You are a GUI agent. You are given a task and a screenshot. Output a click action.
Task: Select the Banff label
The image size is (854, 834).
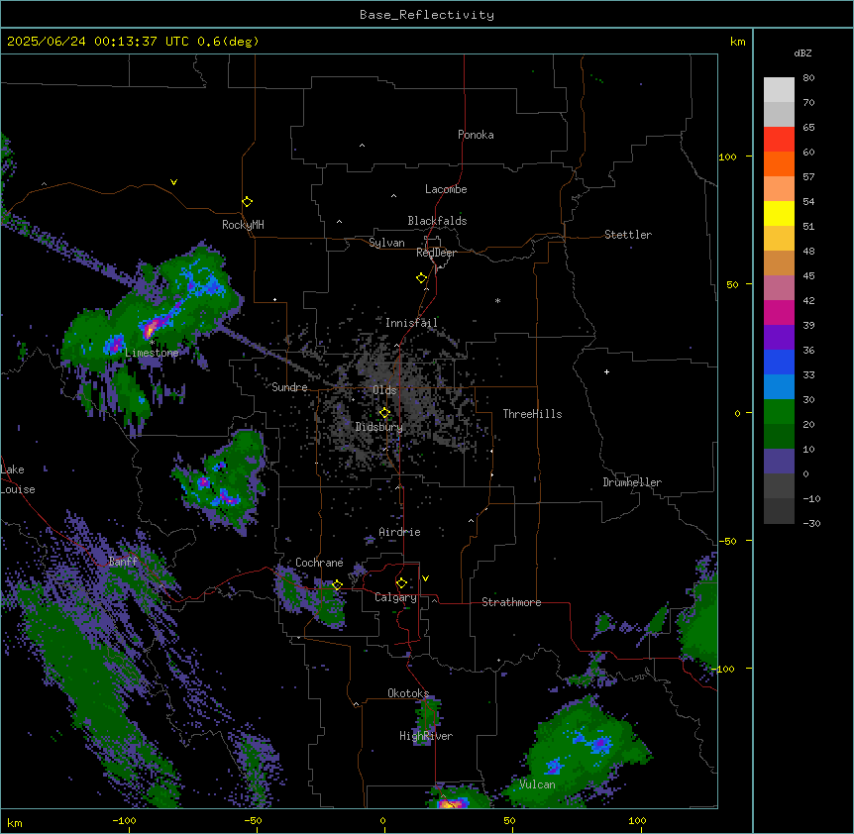pyautogui.click(x=123, y=562)
